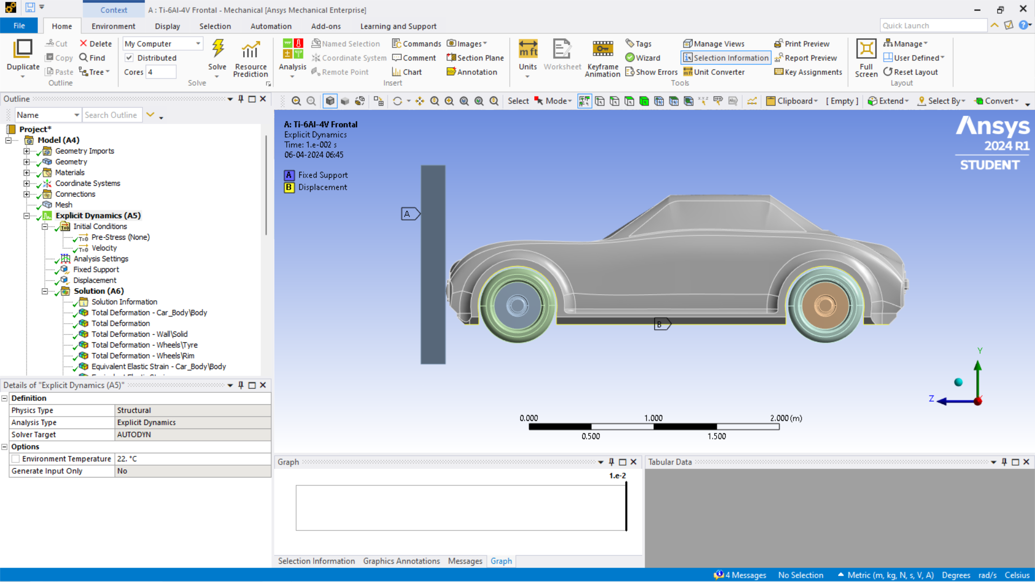Switch to the Automation ribbon tab
The width and height of the screenshot is (1035, 582).
point(271,26)
